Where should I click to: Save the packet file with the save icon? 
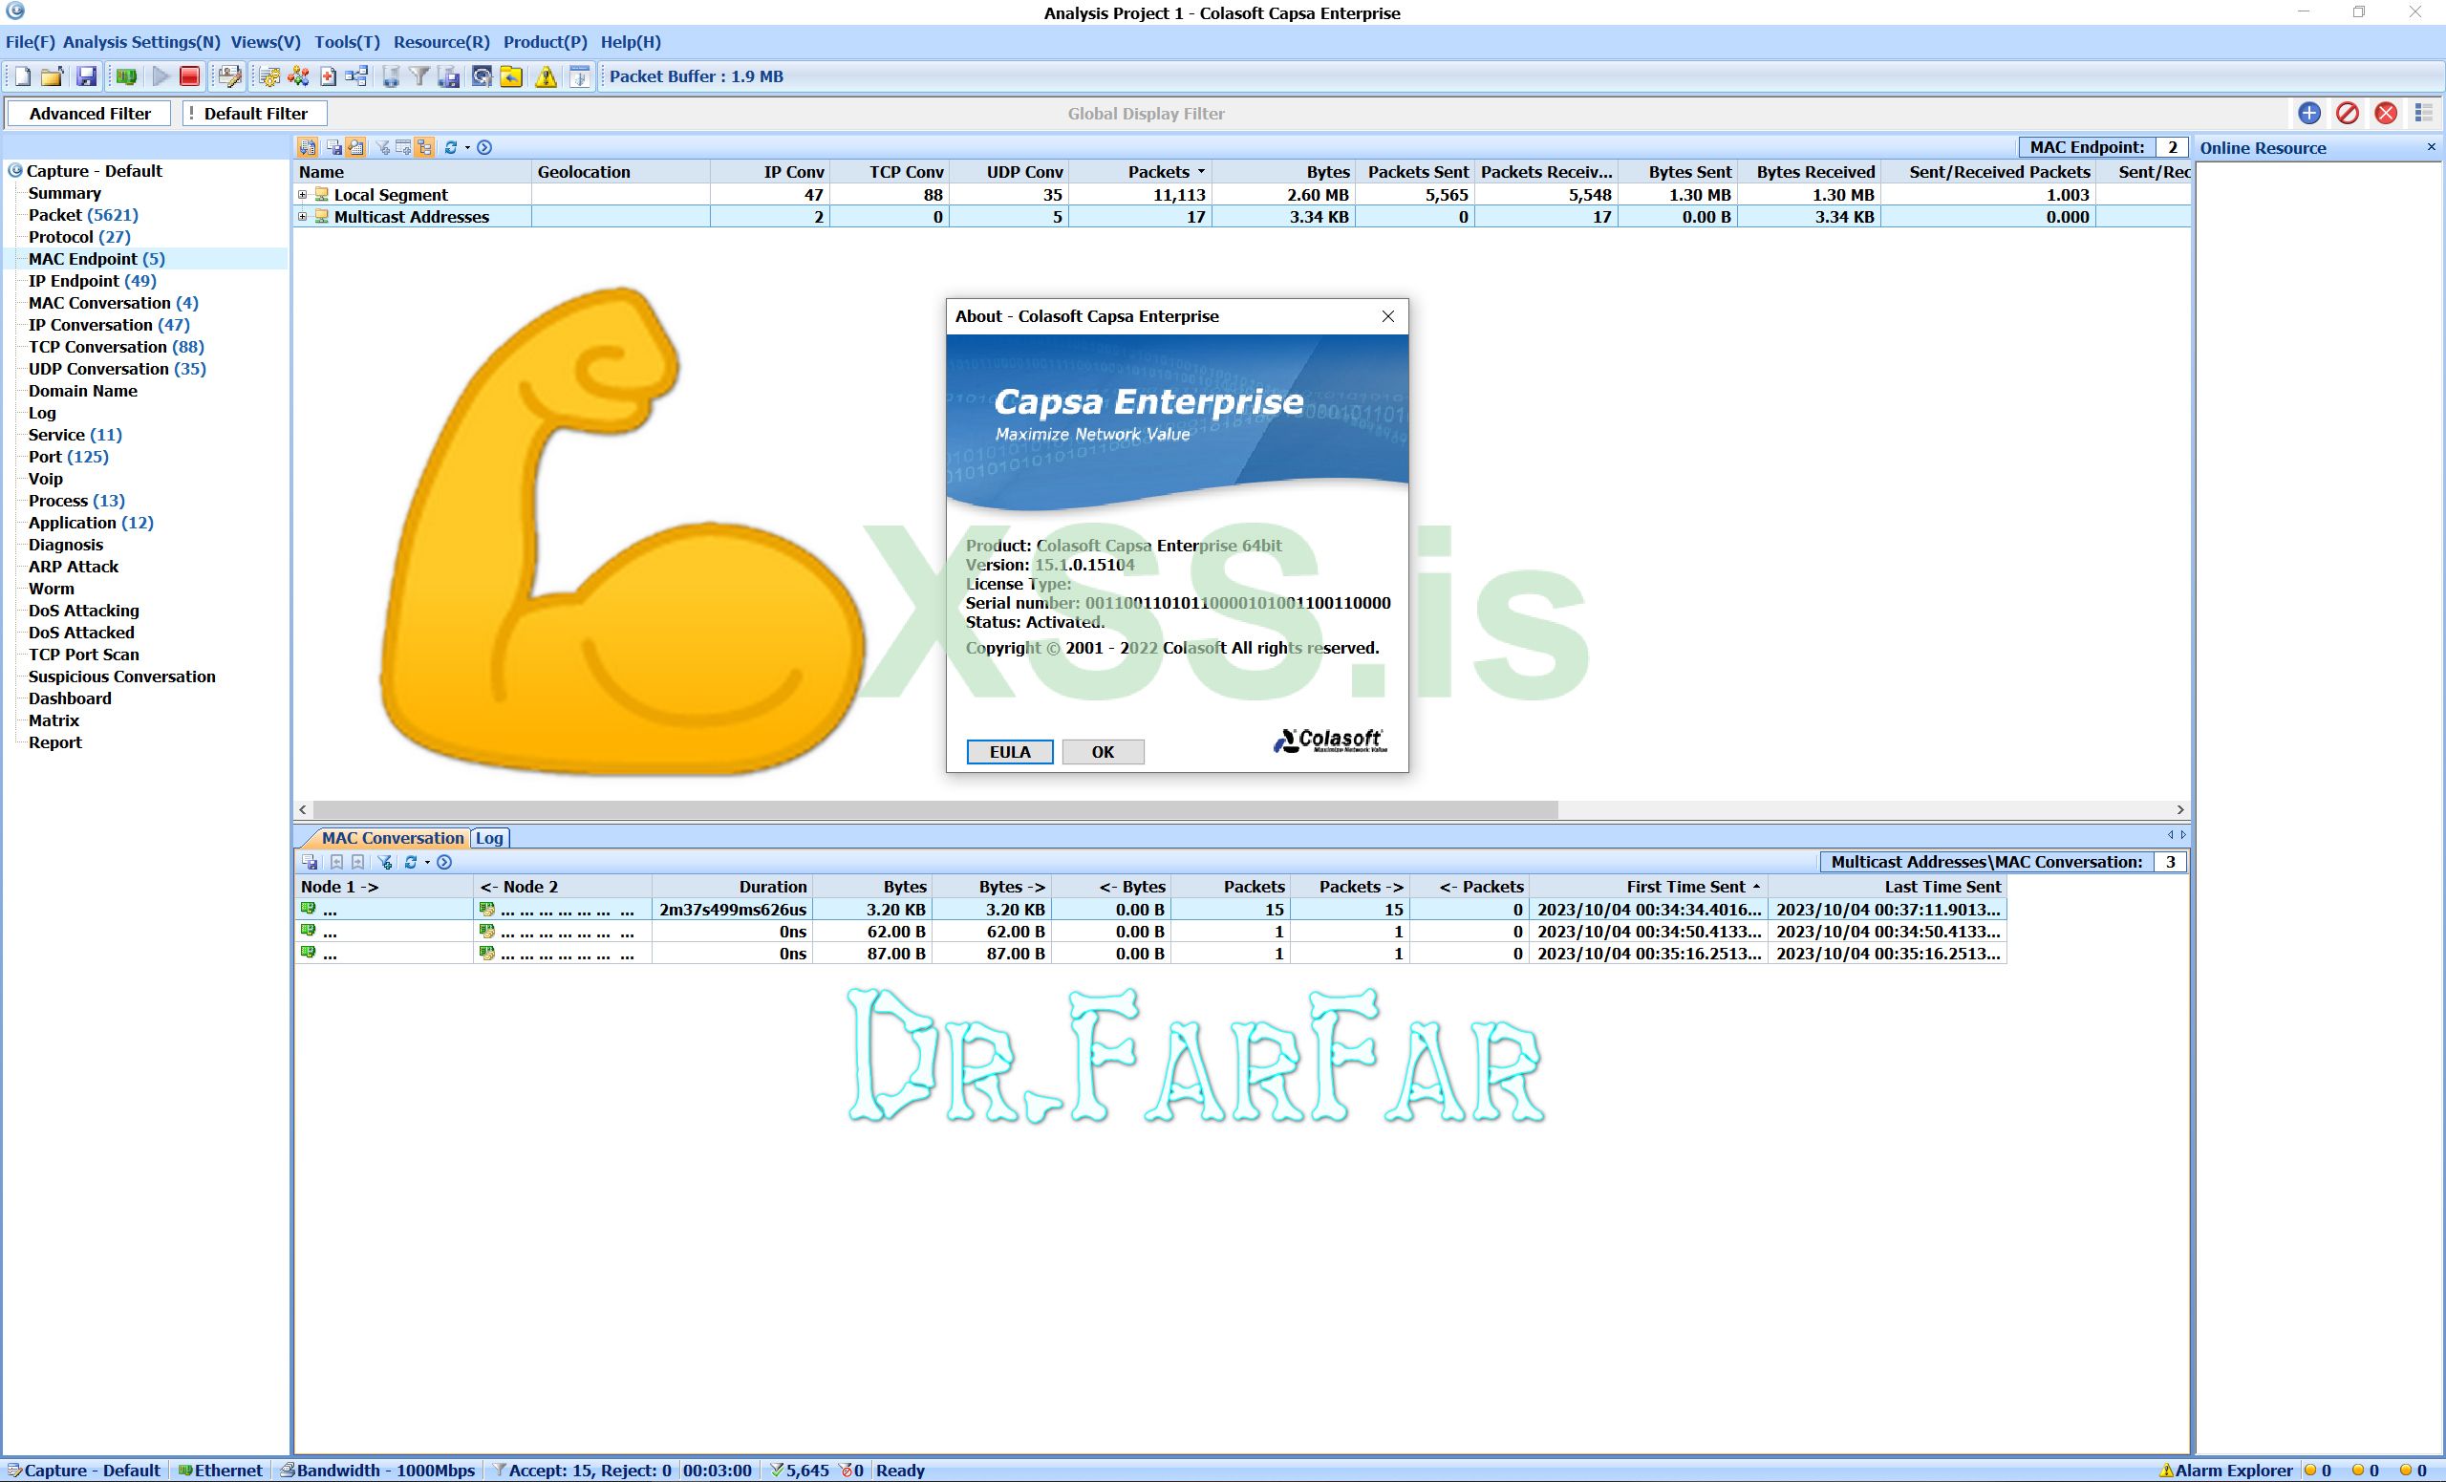[85, 76]
